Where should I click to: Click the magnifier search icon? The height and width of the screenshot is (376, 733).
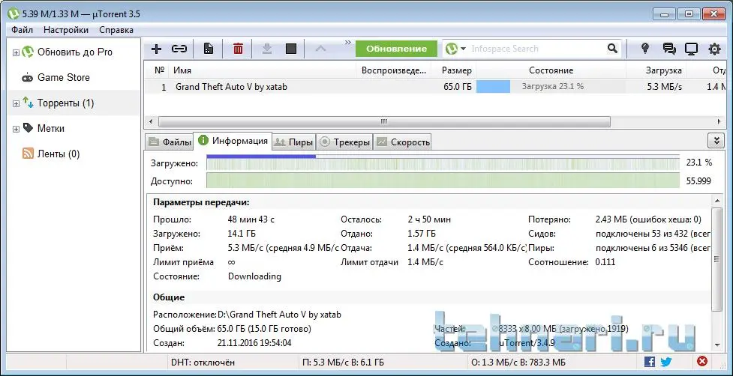(x=612, y=49)
